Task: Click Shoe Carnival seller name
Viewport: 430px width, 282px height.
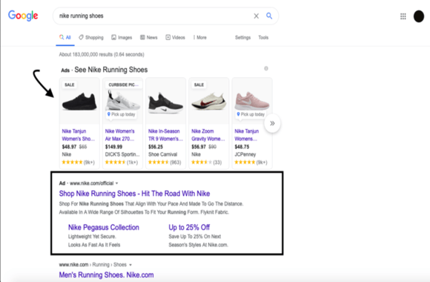Action: point(163,154)
